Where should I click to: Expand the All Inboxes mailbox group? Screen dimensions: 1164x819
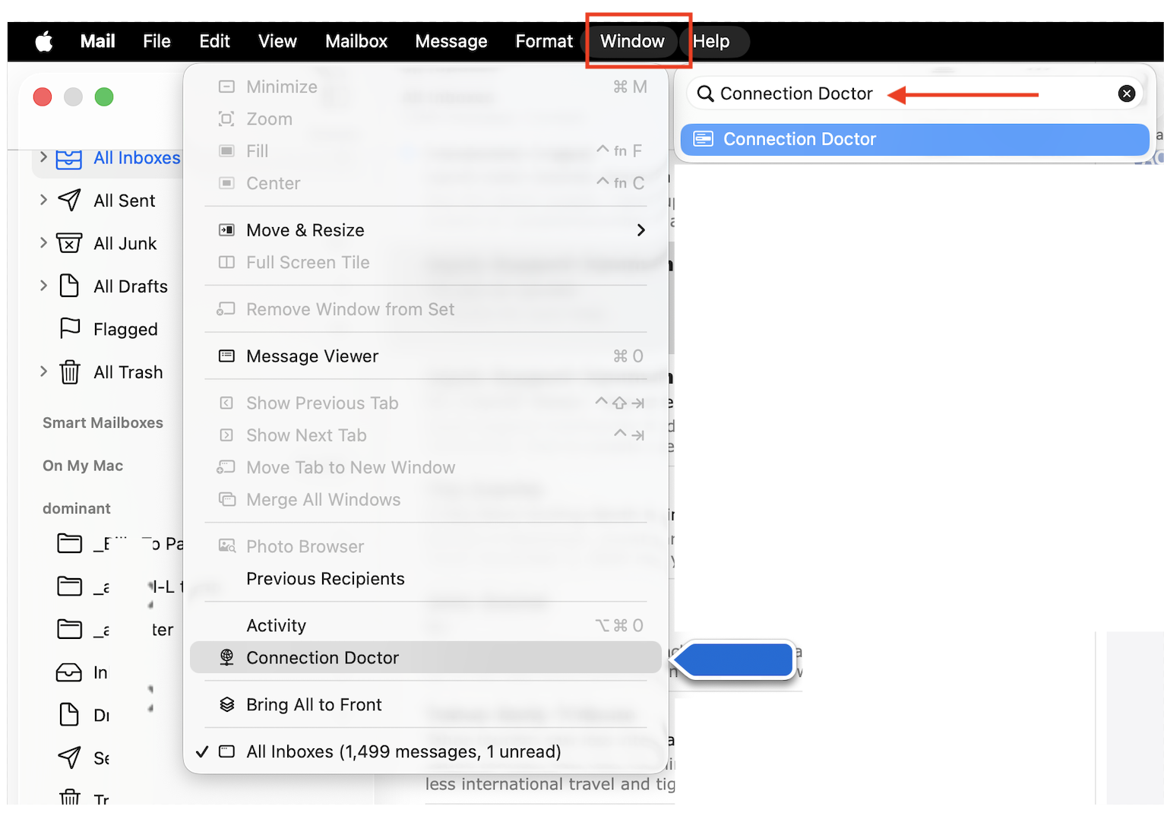point(43,157)
